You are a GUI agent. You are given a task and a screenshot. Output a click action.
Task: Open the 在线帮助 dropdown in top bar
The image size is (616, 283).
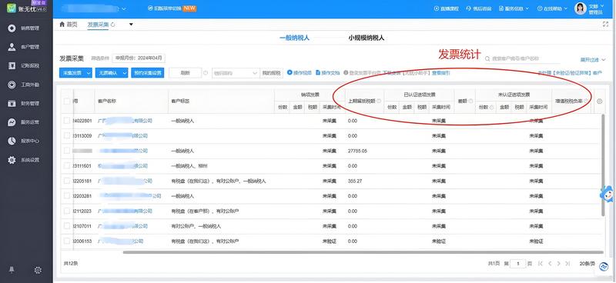[552, 8]
